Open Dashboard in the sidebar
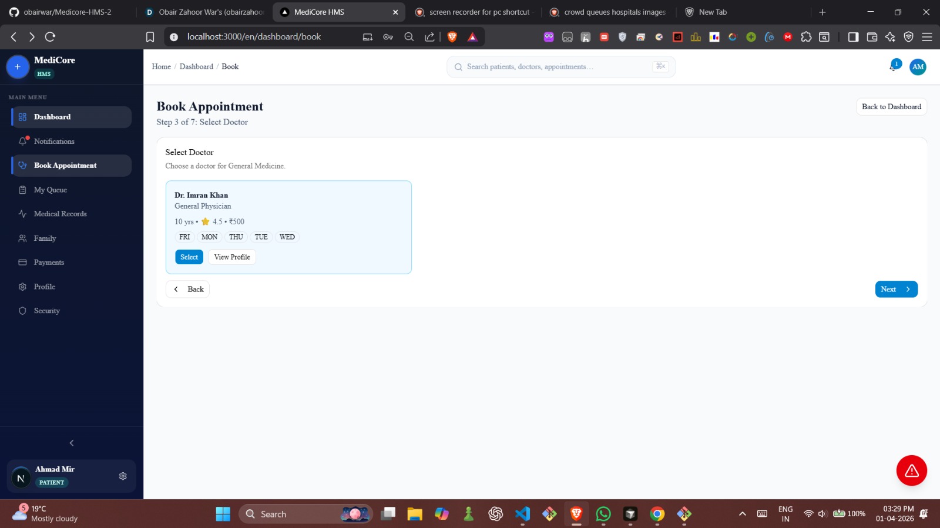The image size is (940, 528). [71, 117]
